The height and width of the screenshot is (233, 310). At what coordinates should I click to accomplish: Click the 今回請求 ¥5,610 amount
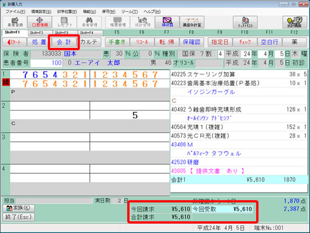[x=180, y=209]
